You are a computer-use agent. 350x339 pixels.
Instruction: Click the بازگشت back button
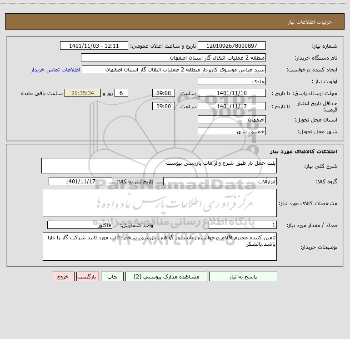pos(87,276)
